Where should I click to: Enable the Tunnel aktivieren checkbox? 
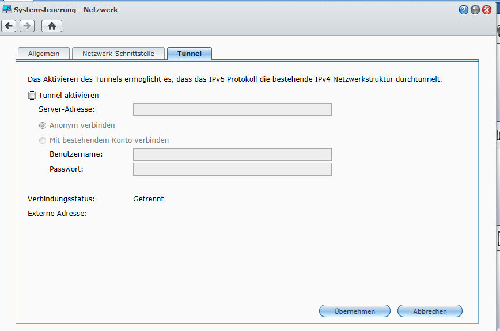coord(32,96)
